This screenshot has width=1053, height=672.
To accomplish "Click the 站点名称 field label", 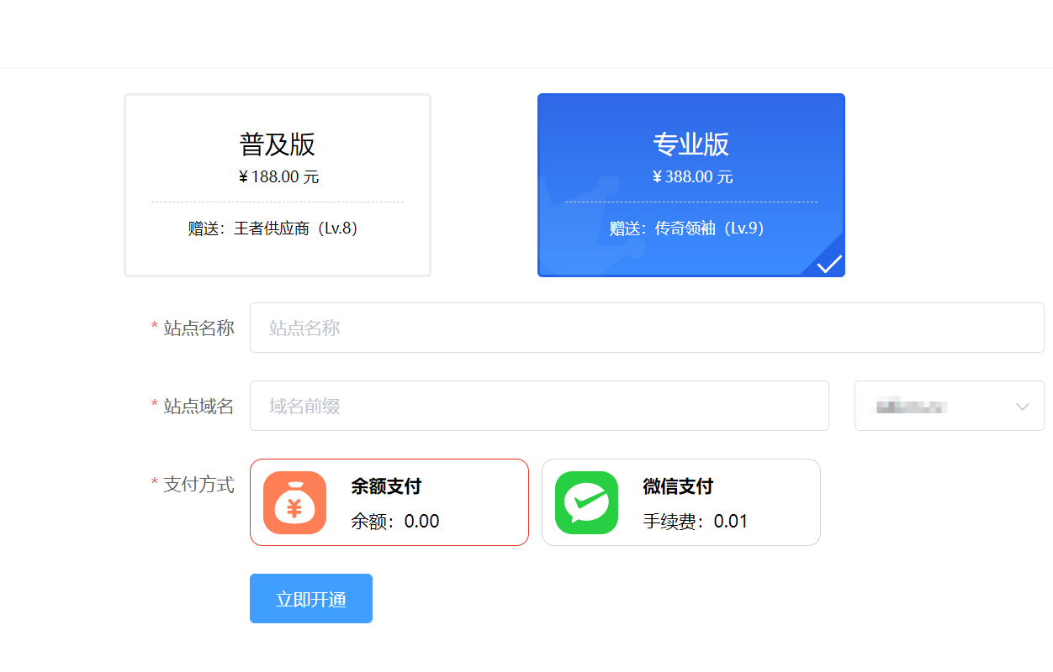I will tap(198, 328).
